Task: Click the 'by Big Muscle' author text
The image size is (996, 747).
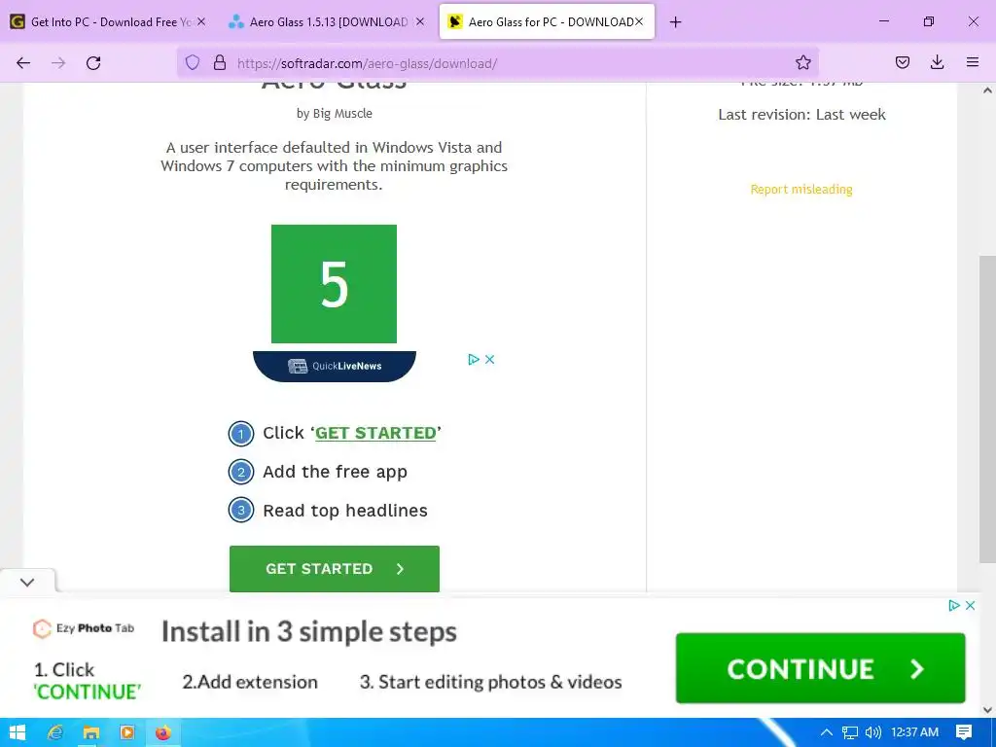Action: coord(335,113)
